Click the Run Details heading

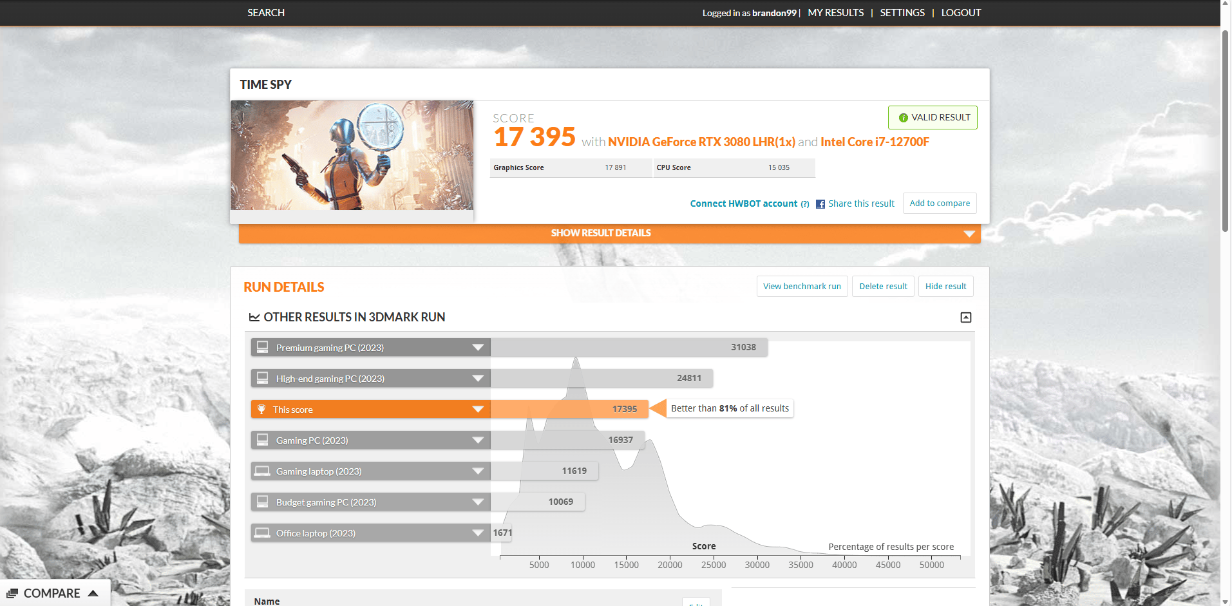[284, 287]
